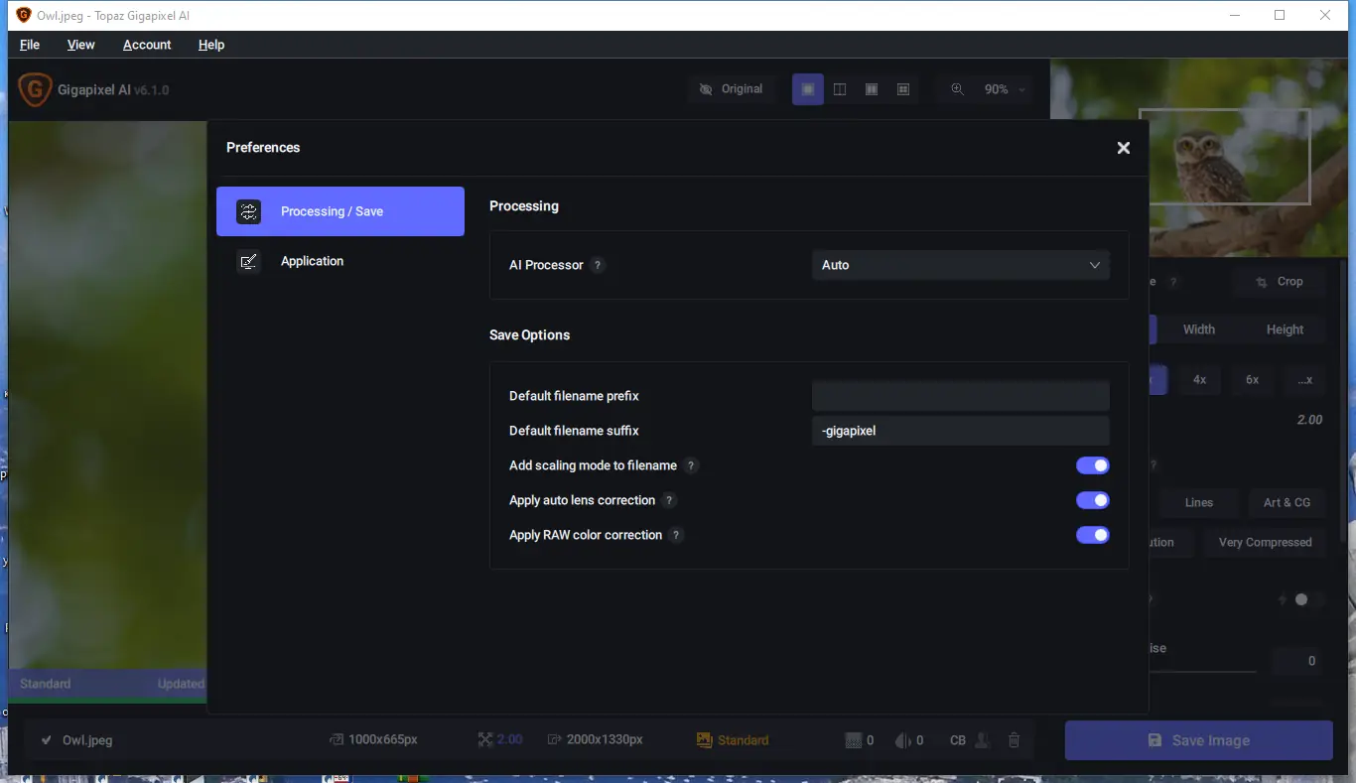This screenshot has height=783, width=1356.
Task: Show help for RAW color correction
Action: pyautogui.click(x=677, y=535)
